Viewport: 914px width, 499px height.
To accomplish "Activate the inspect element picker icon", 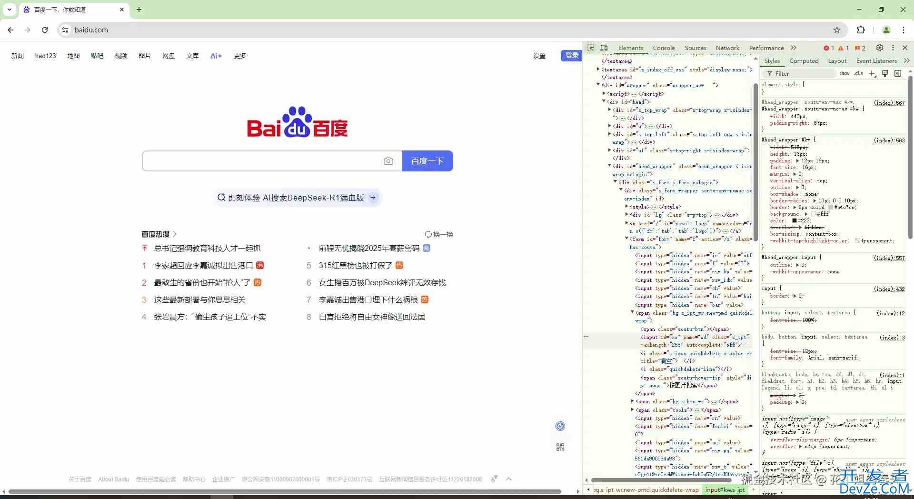I will click(591, 48).
